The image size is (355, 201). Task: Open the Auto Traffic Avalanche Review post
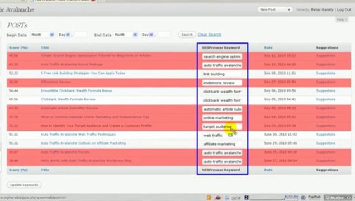click(x=65, y=152)
